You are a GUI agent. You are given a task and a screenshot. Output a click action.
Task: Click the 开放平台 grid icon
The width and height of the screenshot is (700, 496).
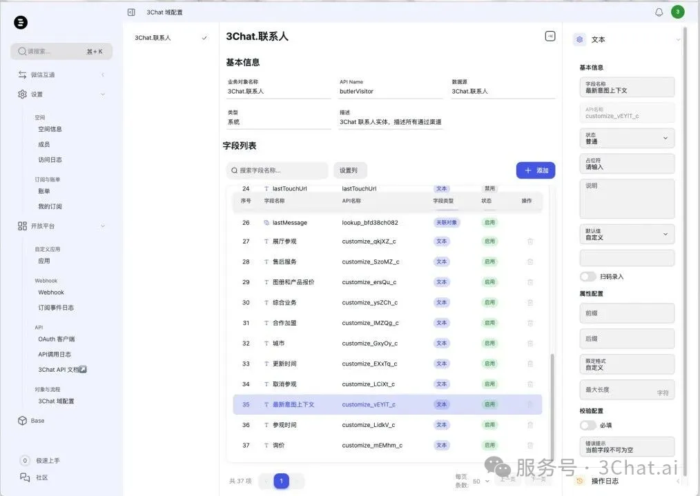22,226
